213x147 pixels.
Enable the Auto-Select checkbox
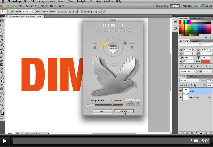click(x=10, y=12)
